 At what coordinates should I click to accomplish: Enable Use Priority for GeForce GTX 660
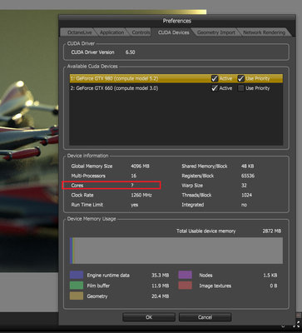pos(240,88)
